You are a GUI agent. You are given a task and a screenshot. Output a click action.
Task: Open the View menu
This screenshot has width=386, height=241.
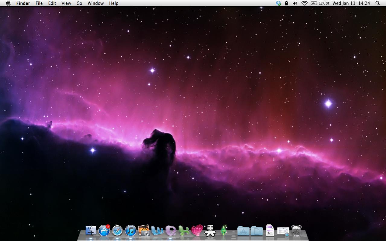click(66, 3)
